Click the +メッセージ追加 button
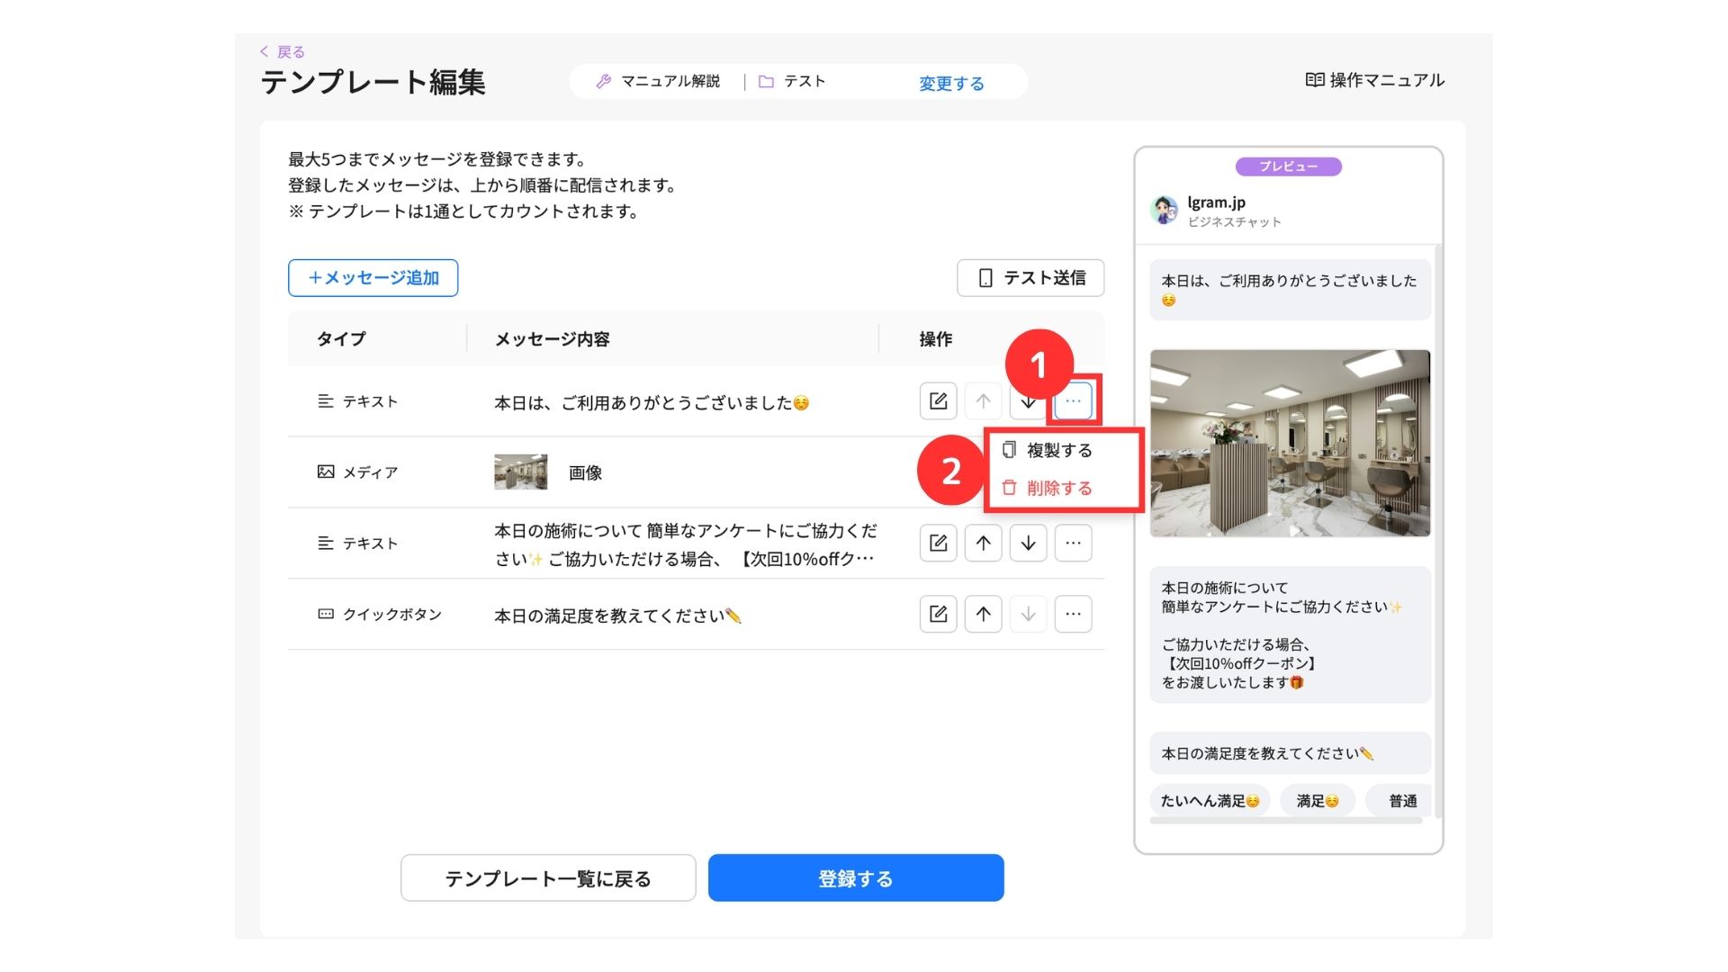The height and width of the screenshot is (972, 1728). (x=373, y=278)
